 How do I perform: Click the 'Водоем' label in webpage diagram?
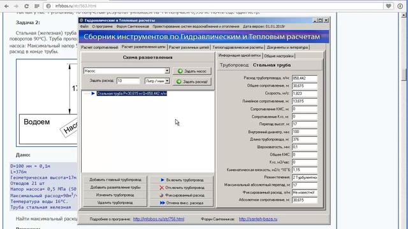tap(37, 121)
